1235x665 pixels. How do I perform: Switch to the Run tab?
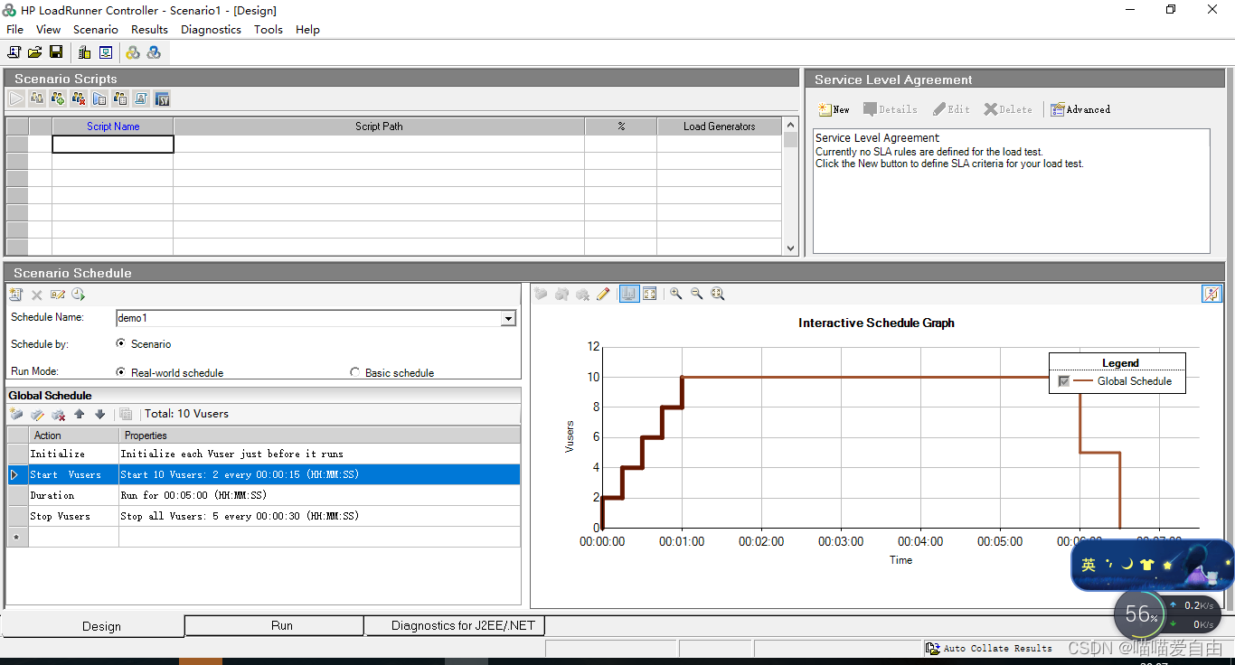274,625
